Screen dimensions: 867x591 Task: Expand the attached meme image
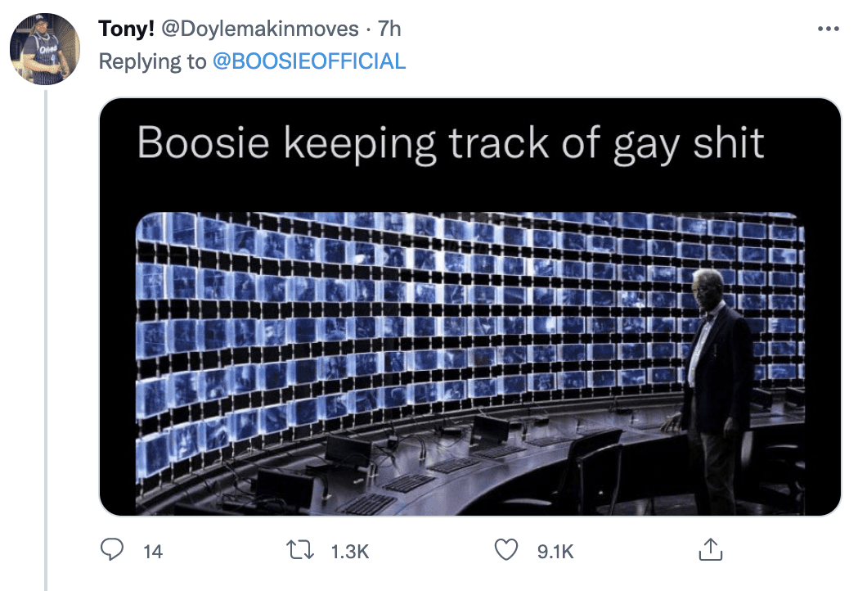pos(470,307)
